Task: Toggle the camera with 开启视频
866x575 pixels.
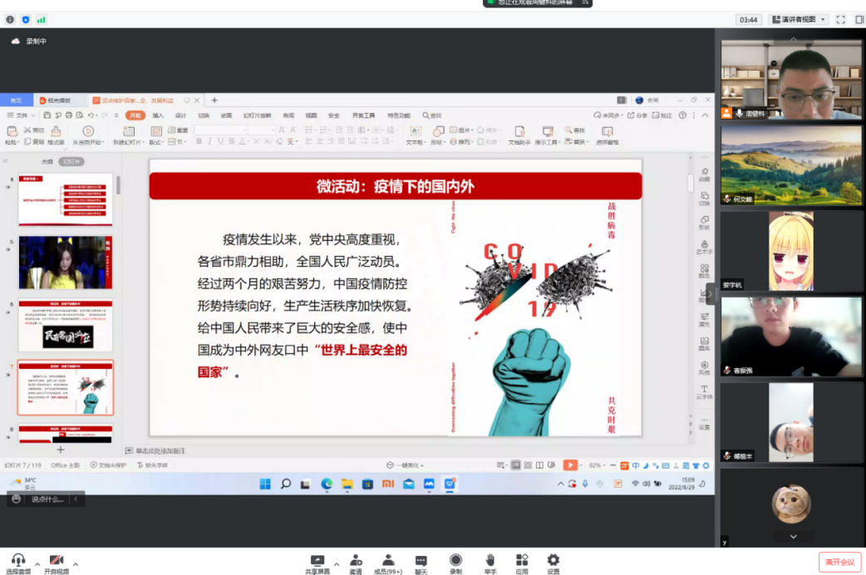Action: pyautogui.click(x=57, y=561)
